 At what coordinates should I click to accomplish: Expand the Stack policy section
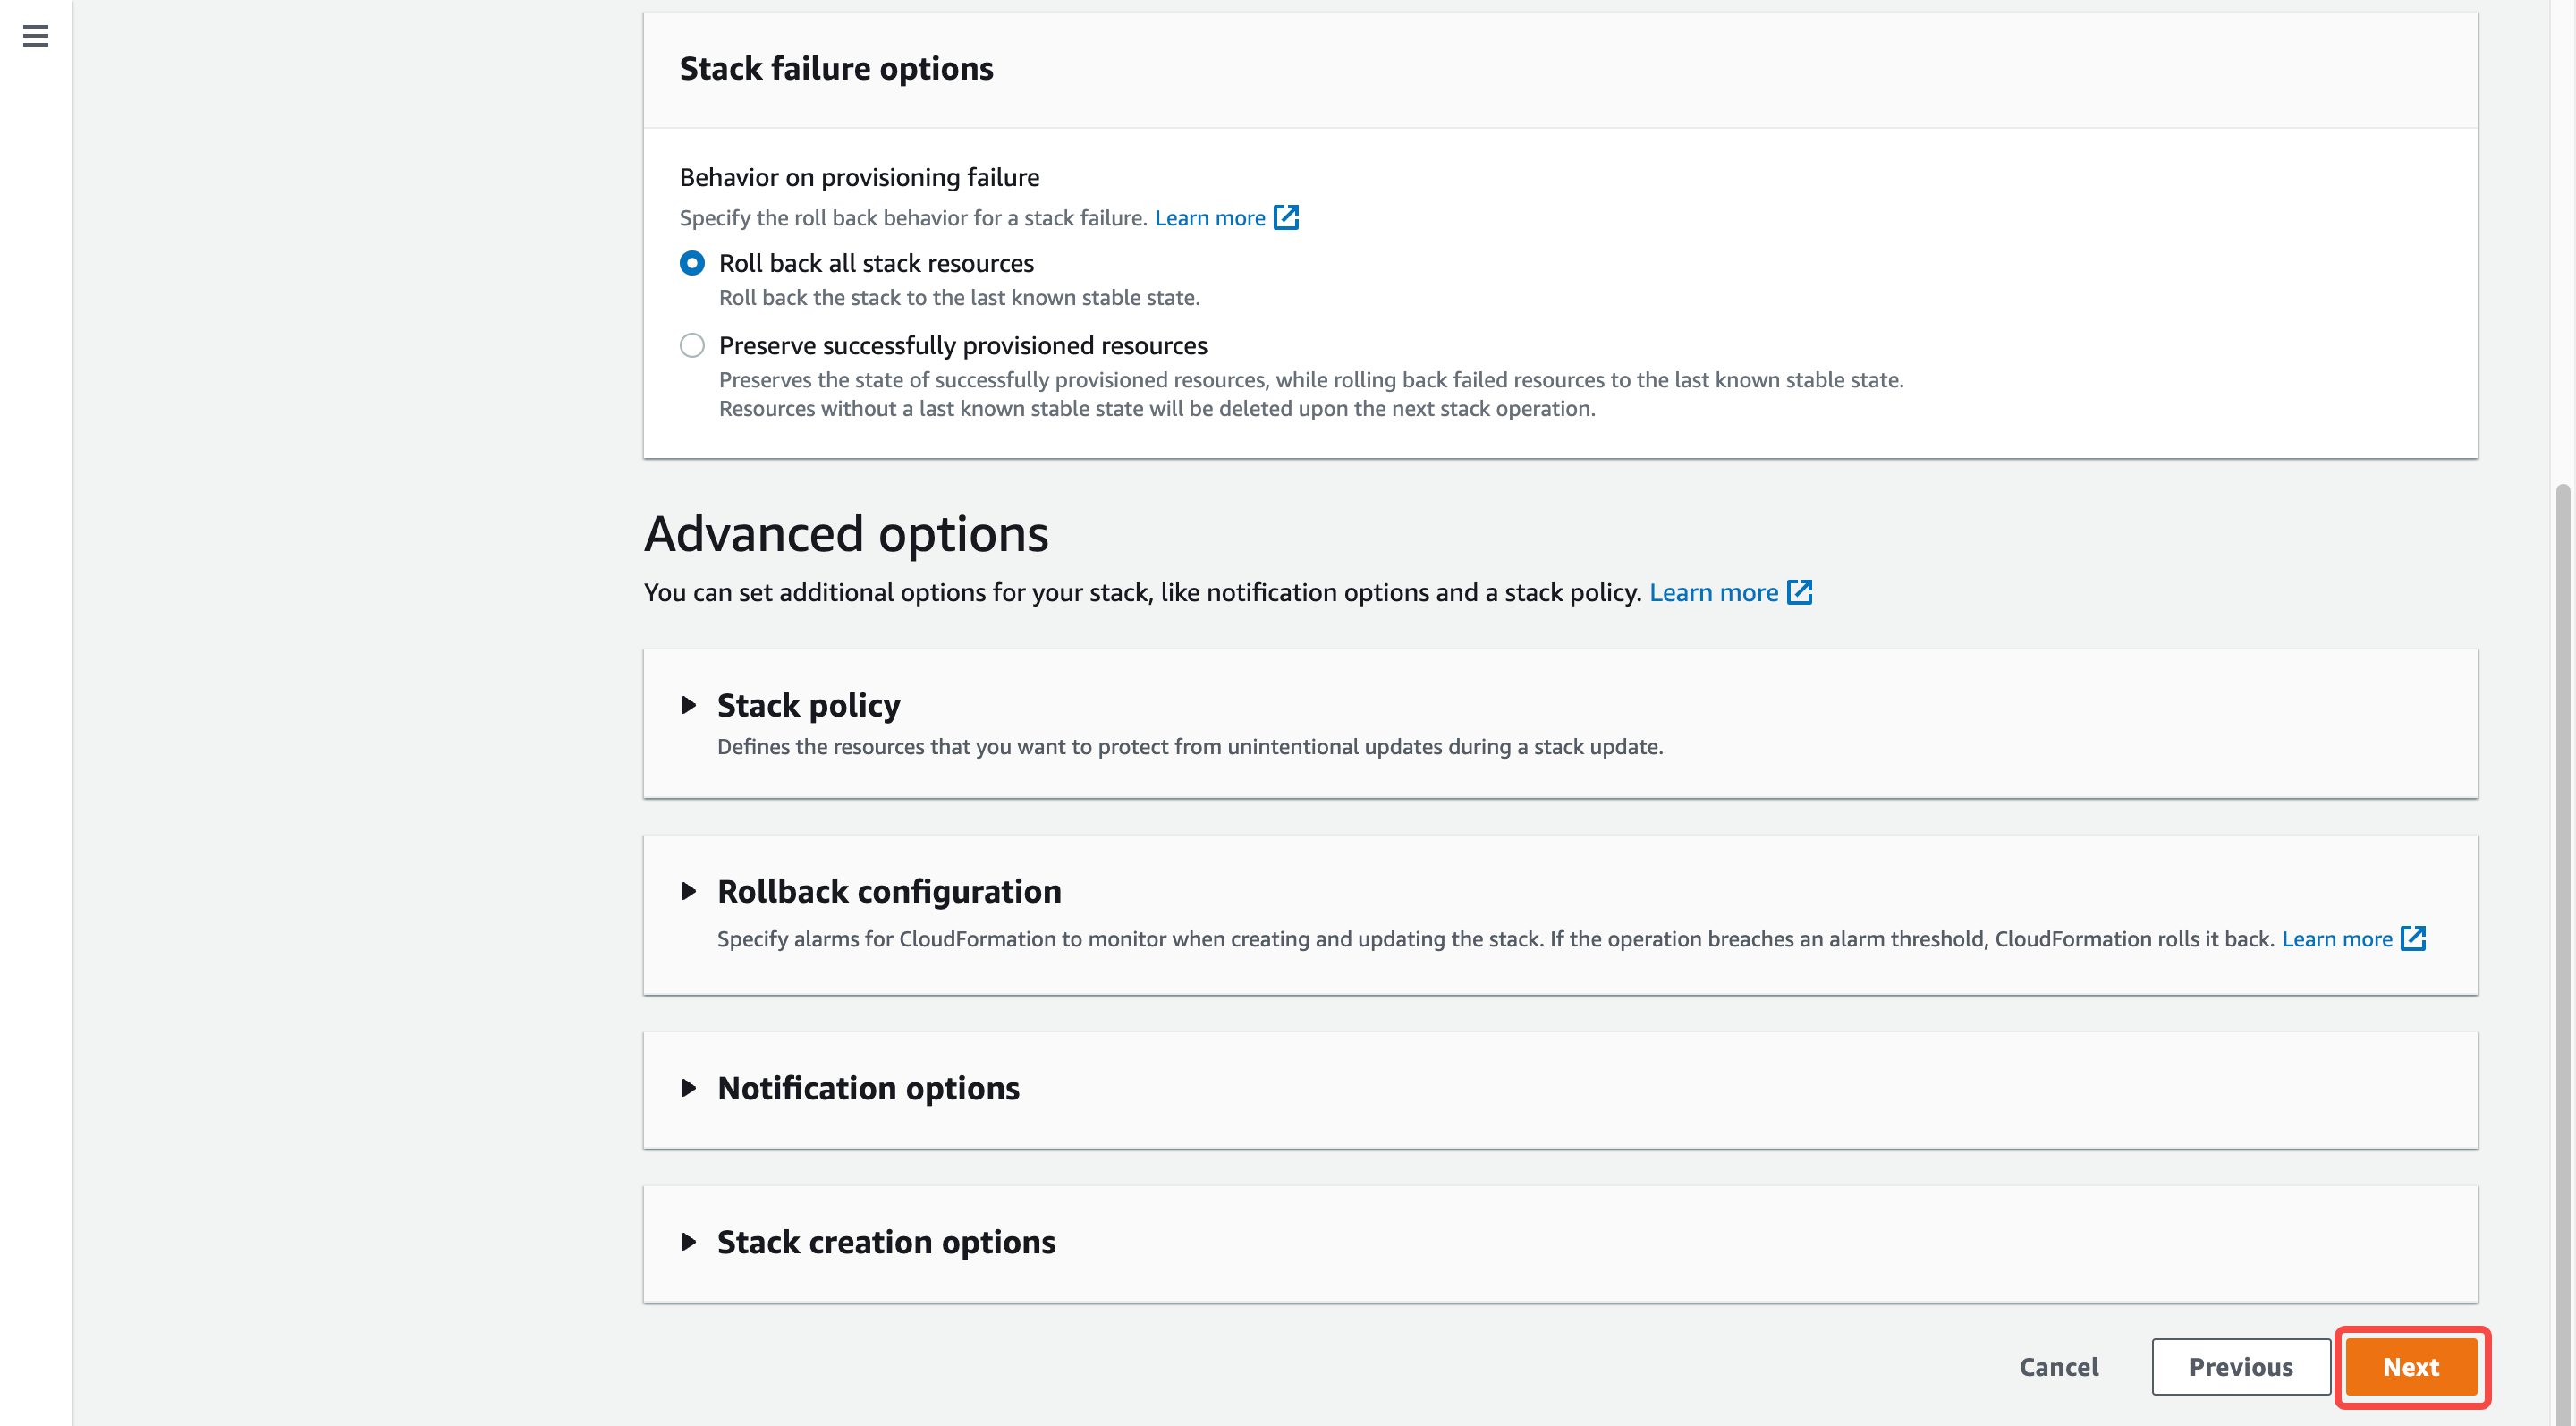click(x=688, y=705)
